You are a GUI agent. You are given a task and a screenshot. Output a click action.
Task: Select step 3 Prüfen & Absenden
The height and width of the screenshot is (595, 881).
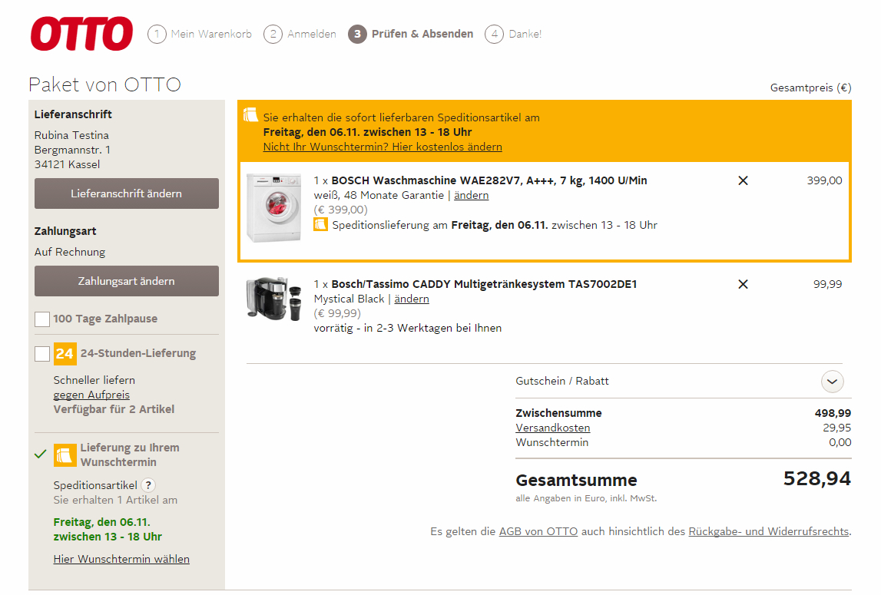[x=411, y=35]
